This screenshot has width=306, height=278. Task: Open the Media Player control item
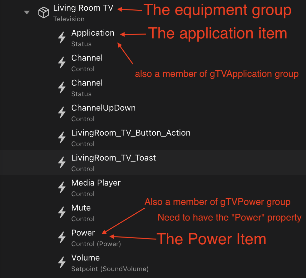[96, 183]
